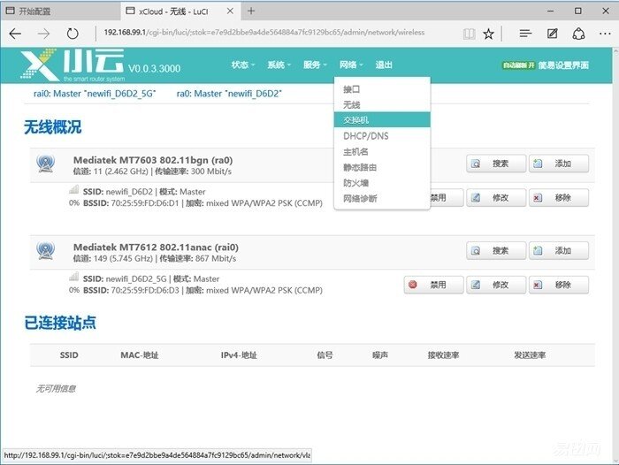
Task: Click 搜索 button for MT7603 radio
Action: coord(495,164)
